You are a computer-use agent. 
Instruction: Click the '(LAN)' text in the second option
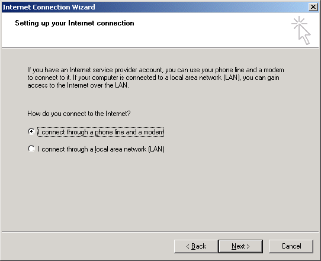[x=156, y=149]
